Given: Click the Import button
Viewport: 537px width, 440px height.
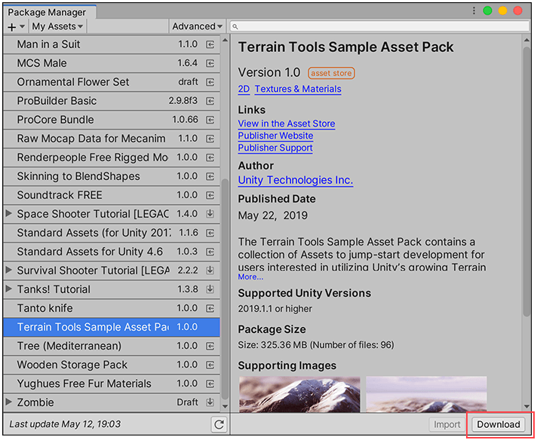Looking at the screenshot, I should 446,424.
